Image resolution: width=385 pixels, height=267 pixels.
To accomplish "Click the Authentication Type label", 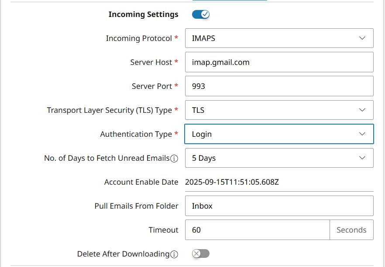I will (x=136, y=134).
